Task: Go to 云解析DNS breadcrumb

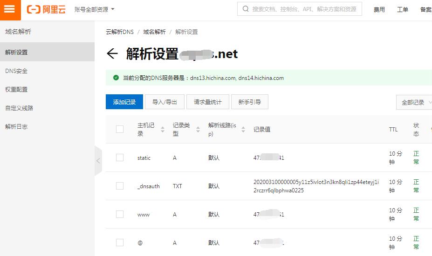Action: coord(120,32)
